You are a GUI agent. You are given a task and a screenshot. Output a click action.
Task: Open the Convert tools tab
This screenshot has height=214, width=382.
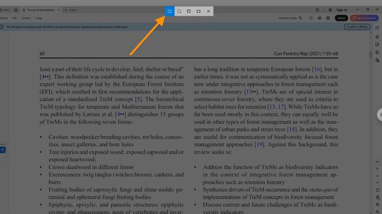pos(26,18)
